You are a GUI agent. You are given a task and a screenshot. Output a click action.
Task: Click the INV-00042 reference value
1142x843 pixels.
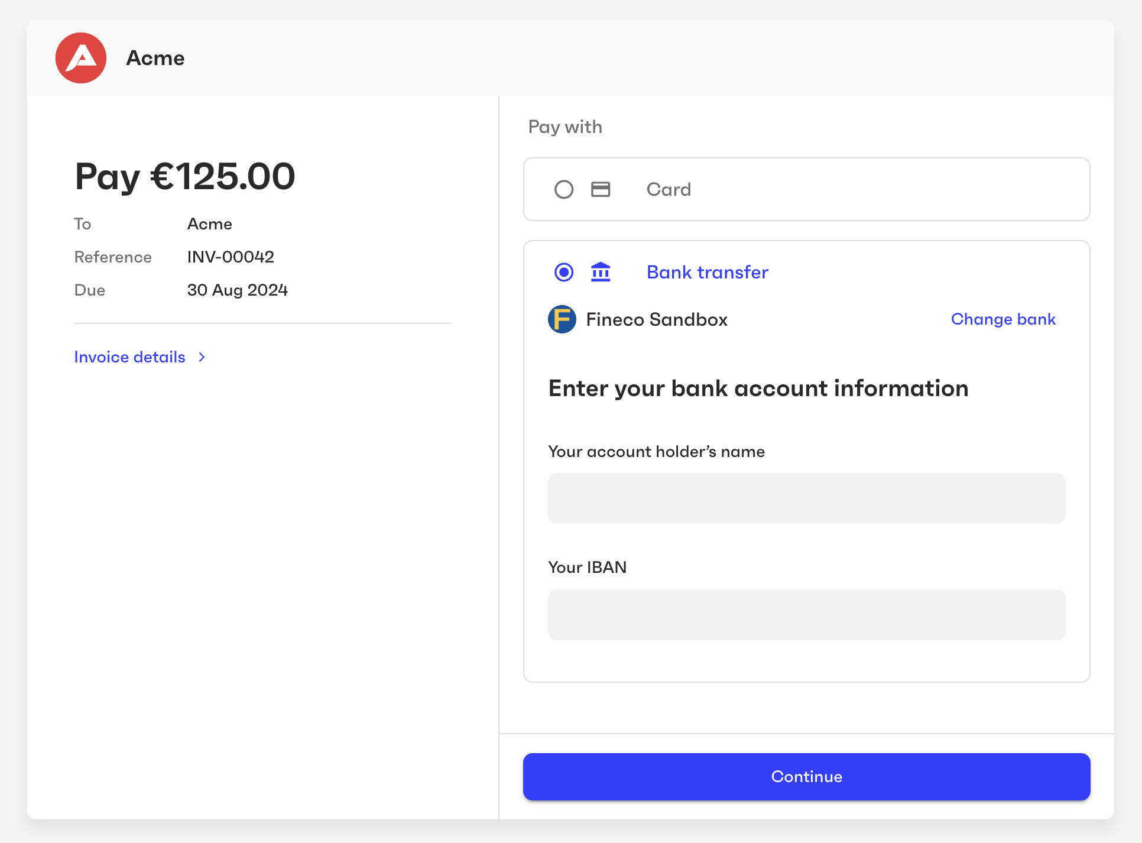231,257
